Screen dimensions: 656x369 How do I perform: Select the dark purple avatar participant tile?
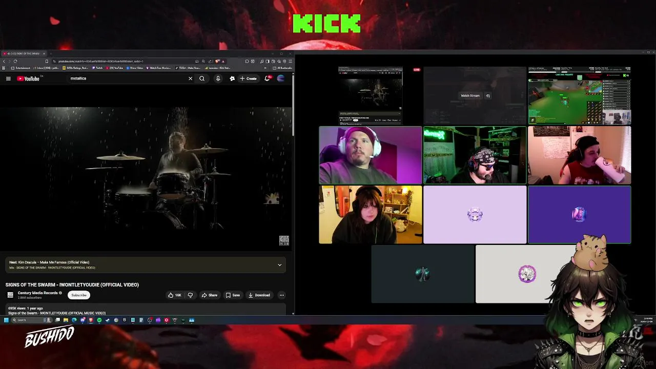coord(580,215)
